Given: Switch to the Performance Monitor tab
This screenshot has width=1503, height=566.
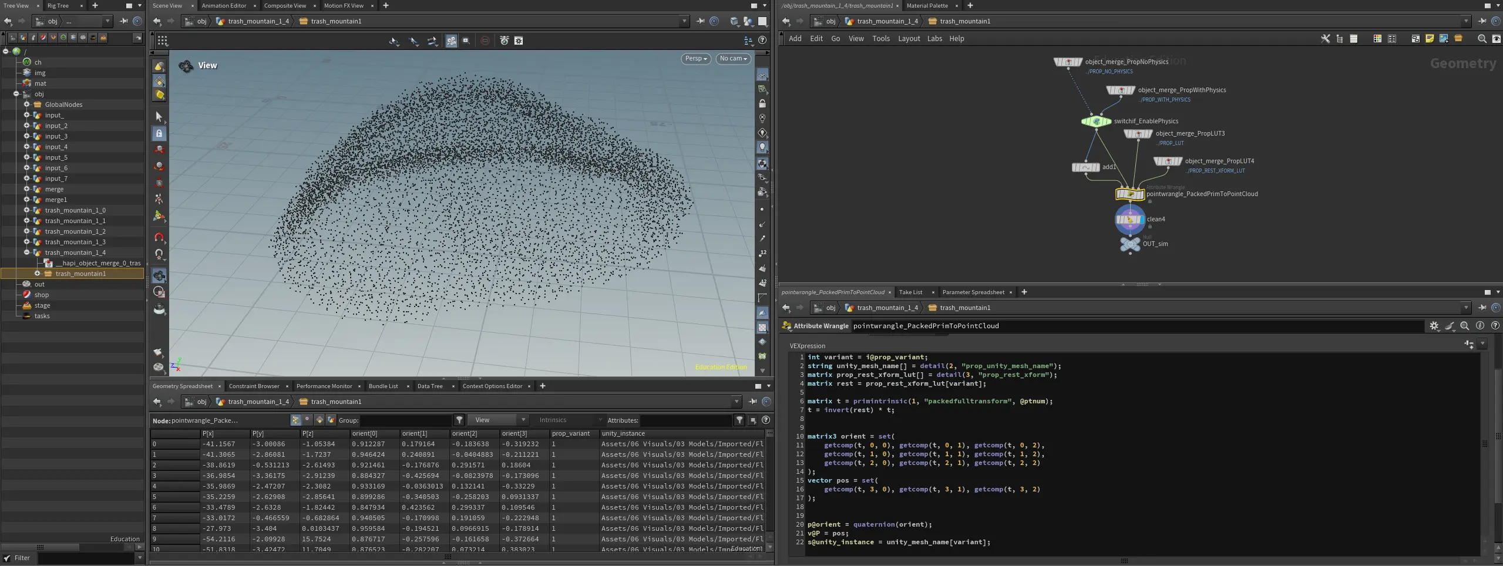Looking at the screenshot, I should (x=324, y=386).
